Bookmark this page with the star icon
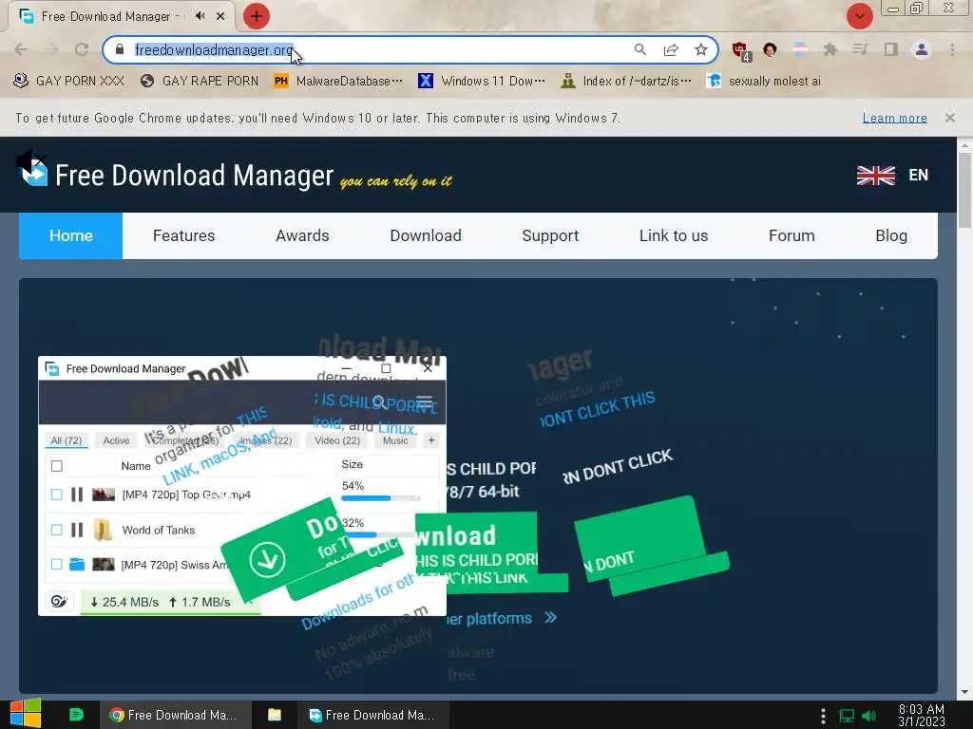 tap(701, 49)
